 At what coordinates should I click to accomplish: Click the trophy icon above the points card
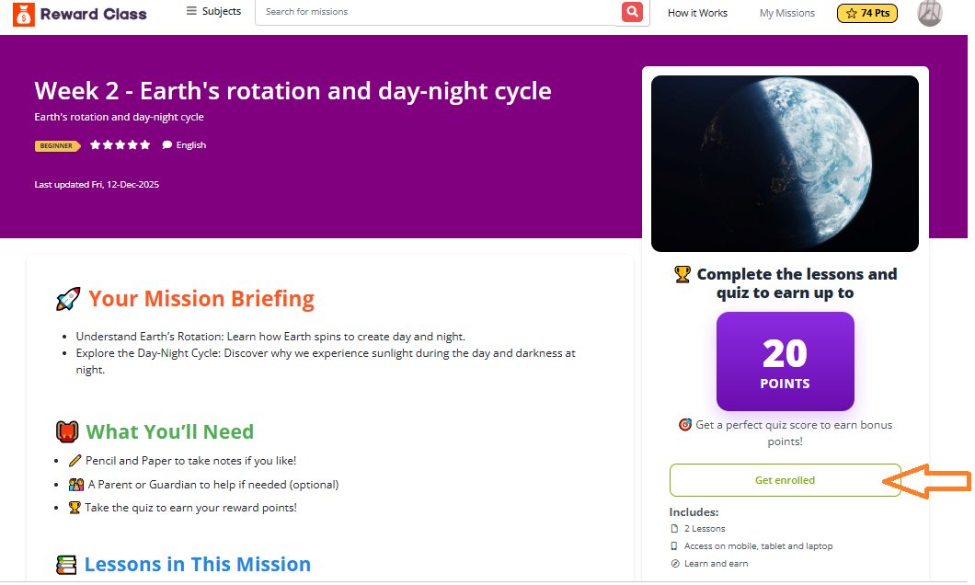pos(682,274)
